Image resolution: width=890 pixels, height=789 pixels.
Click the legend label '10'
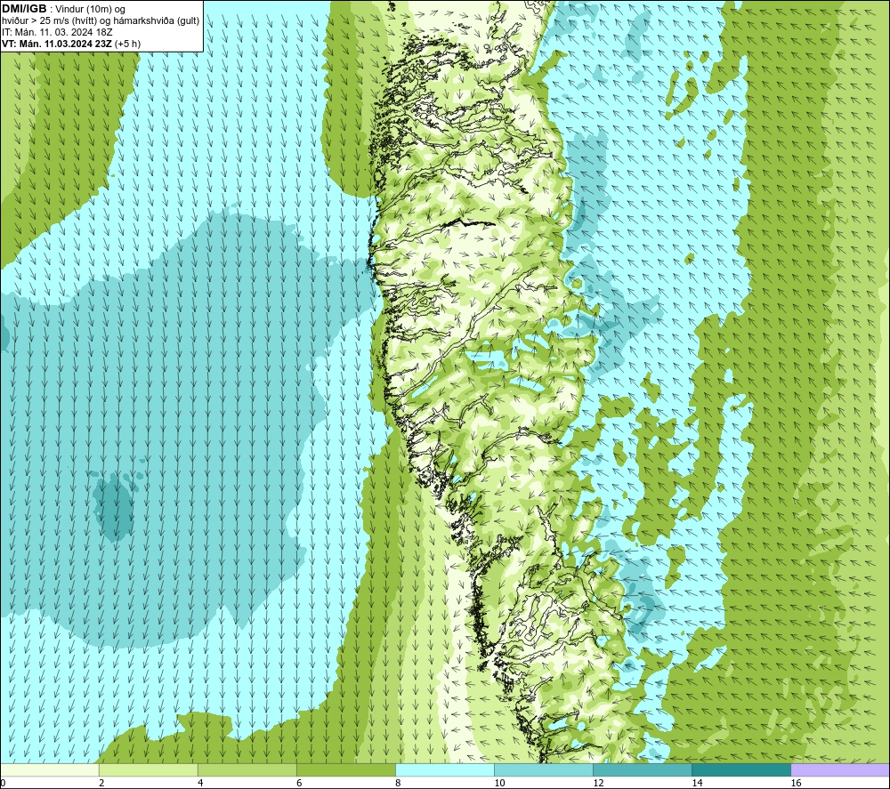[499, 783]
